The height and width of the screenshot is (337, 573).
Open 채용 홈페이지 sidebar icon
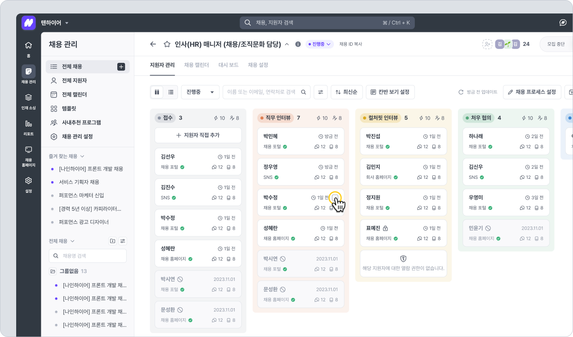pos(28,156)
